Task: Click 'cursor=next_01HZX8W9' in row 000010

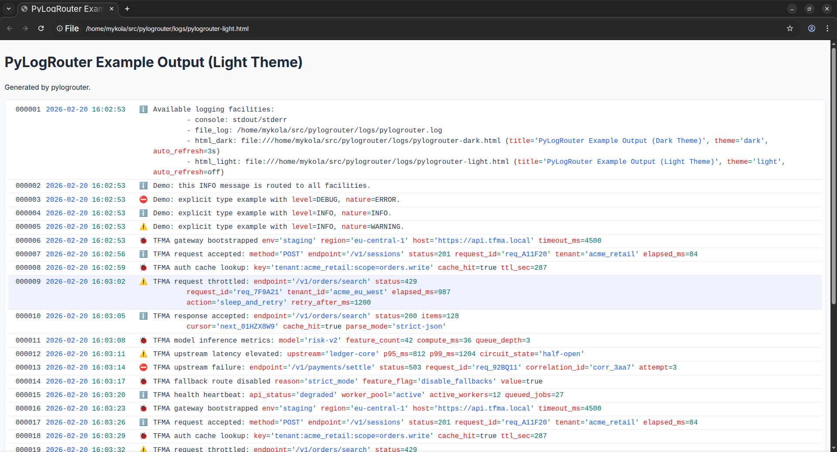Action: point(232,326)
